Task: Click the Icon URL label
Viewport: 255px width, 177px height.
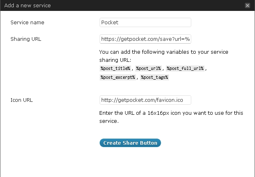Action: (22, 100)
